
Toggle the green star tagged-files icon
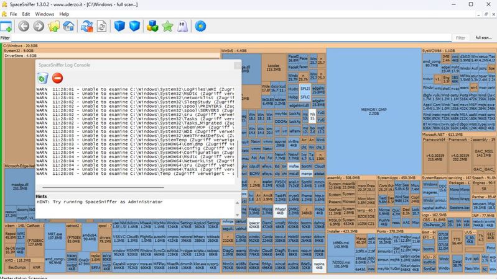point(167,26)
